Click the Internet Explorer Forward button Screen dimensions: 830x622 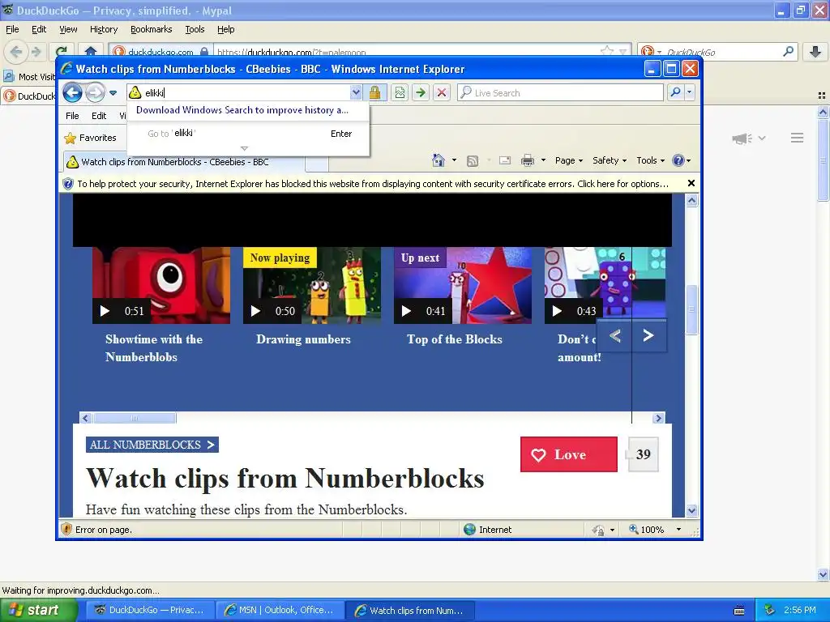95,92
